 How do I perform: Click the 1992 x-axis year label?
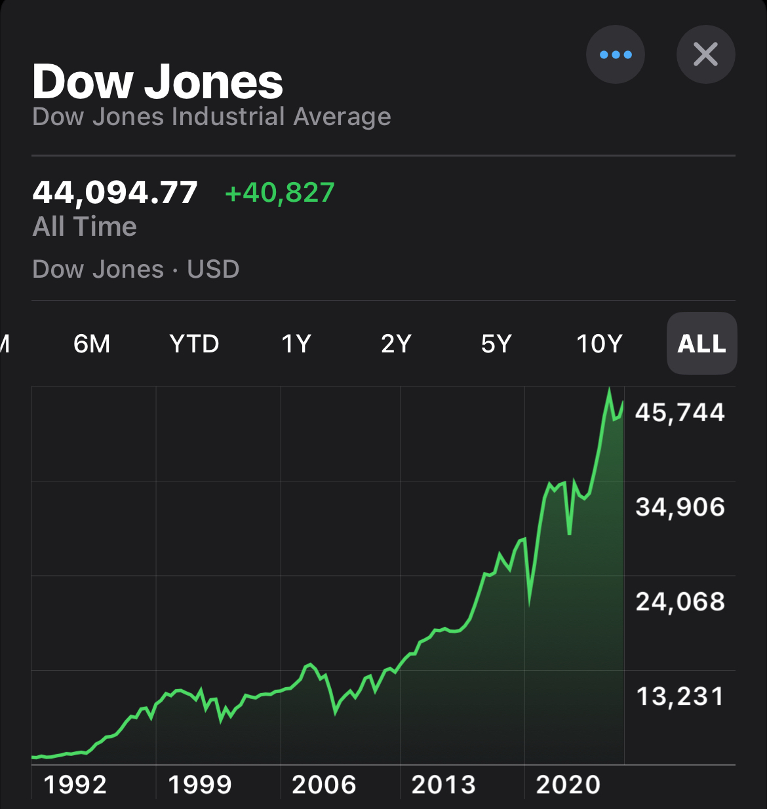point(75,785)
